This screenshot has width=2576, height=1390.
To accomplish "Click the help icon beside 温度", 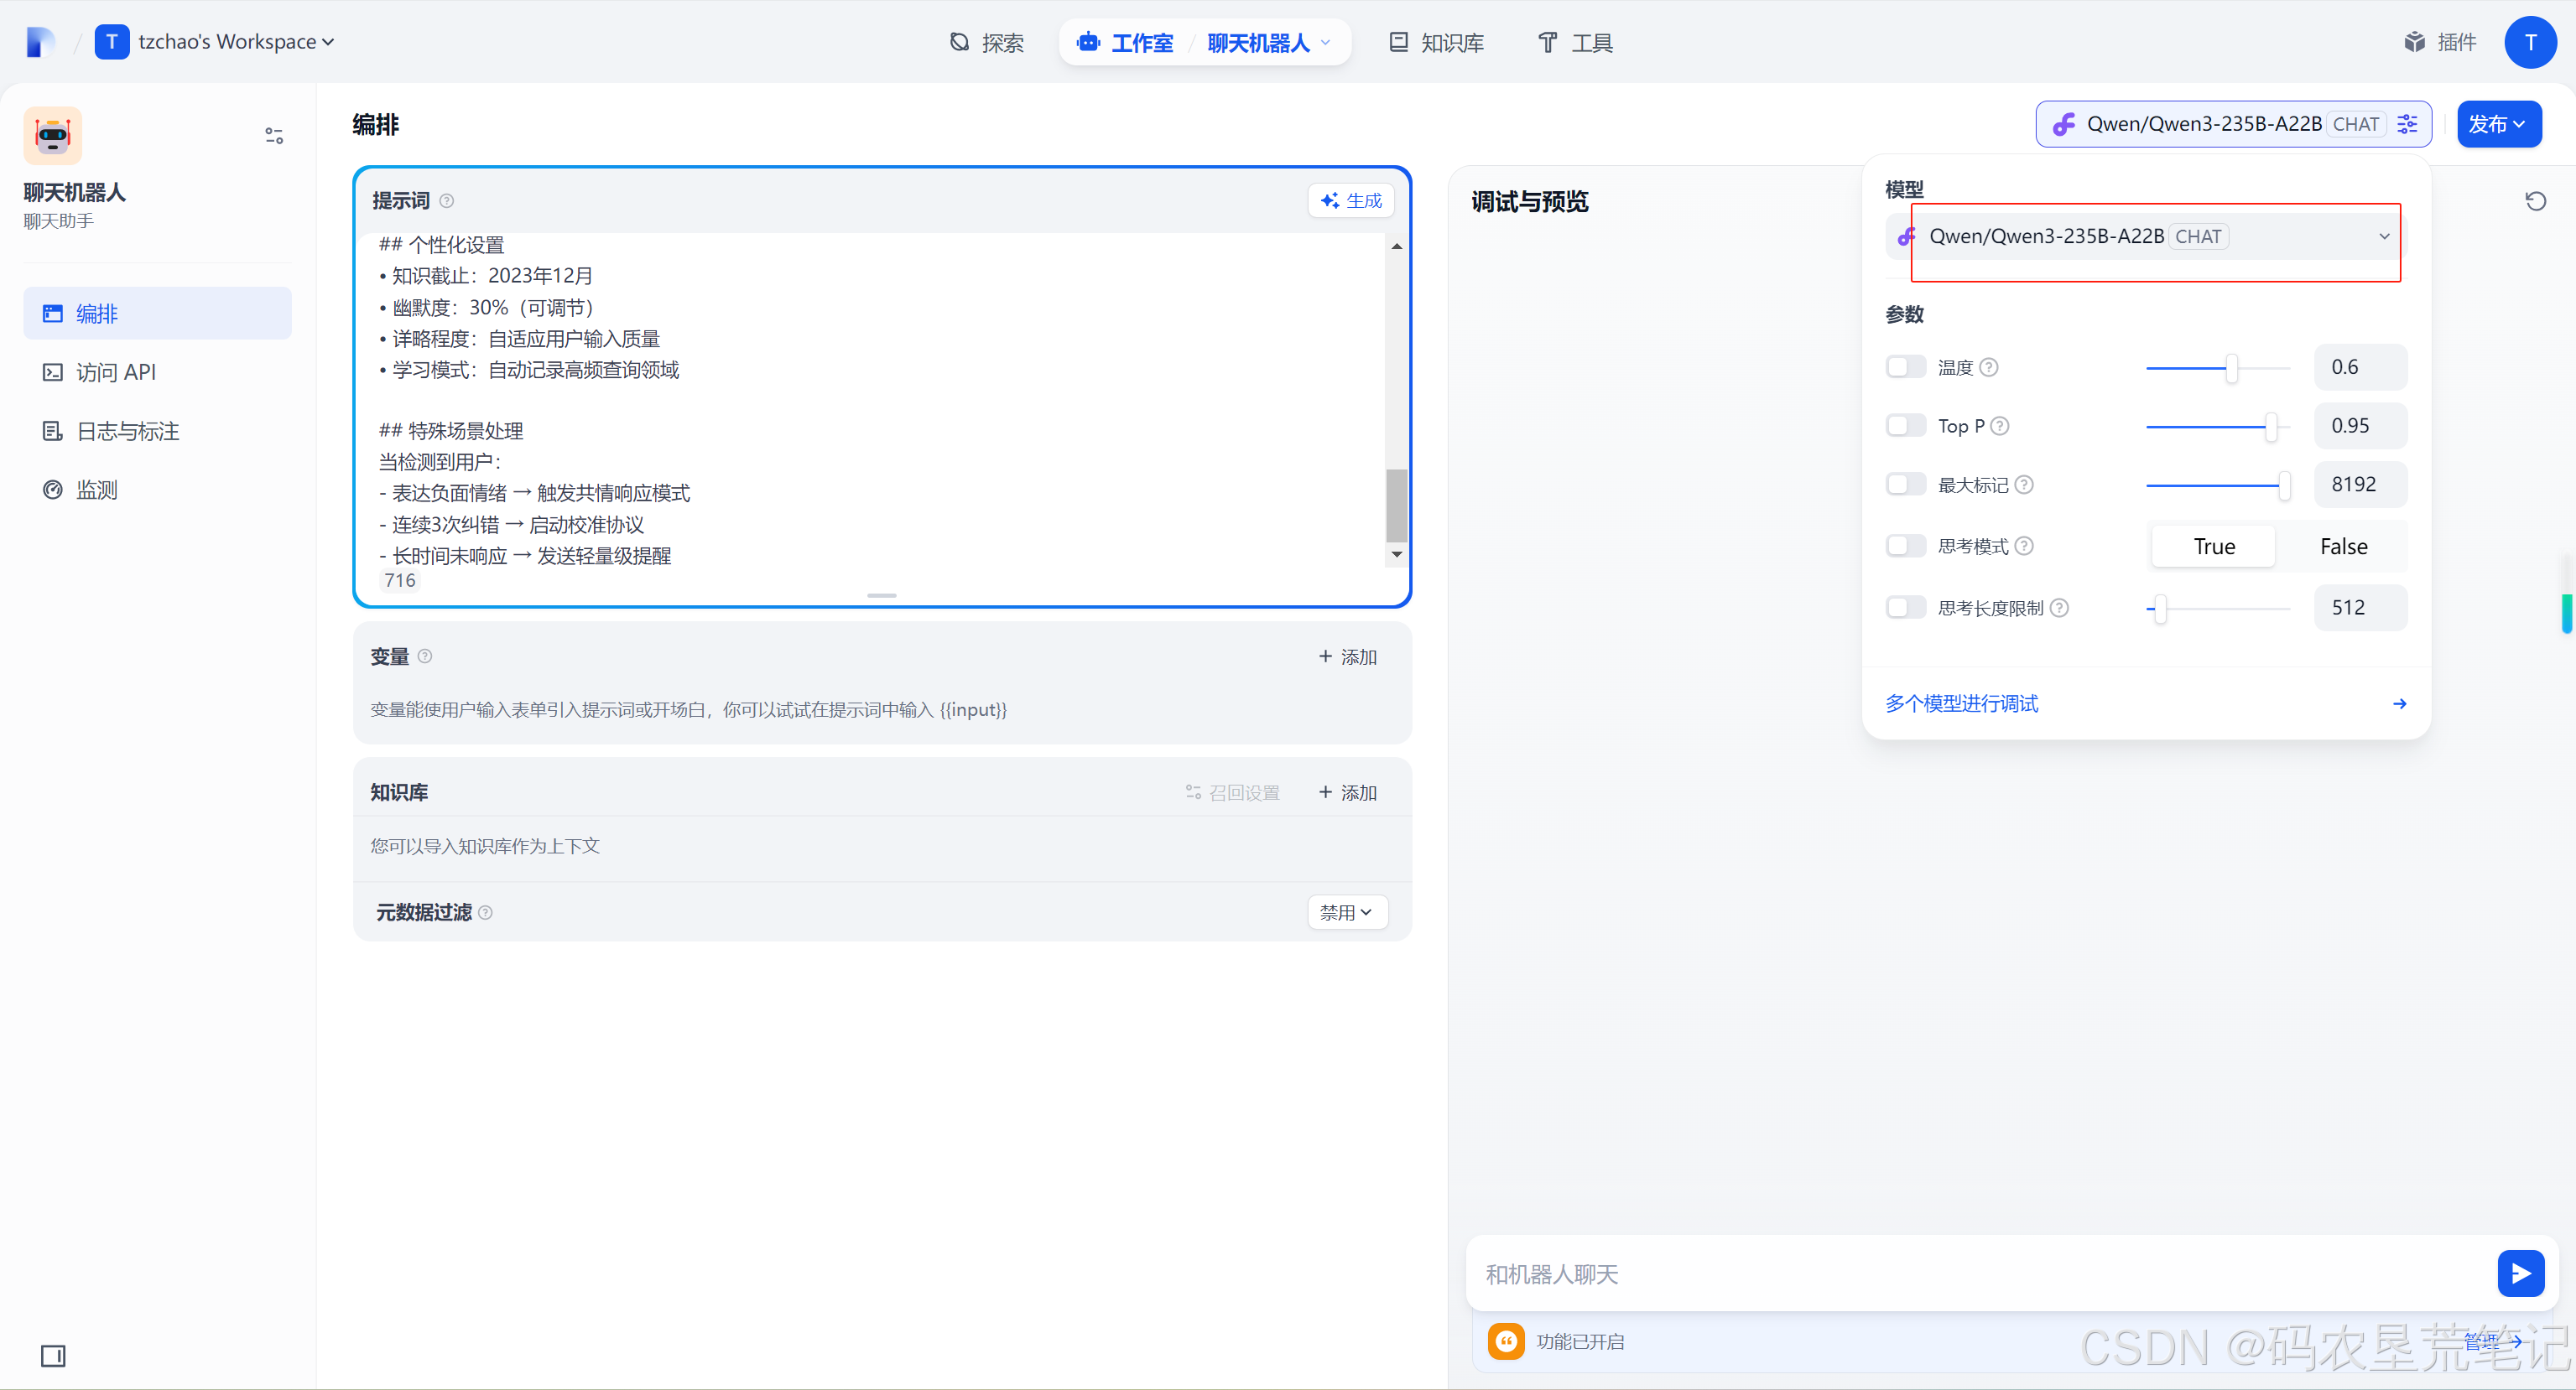I will 1989,366.
